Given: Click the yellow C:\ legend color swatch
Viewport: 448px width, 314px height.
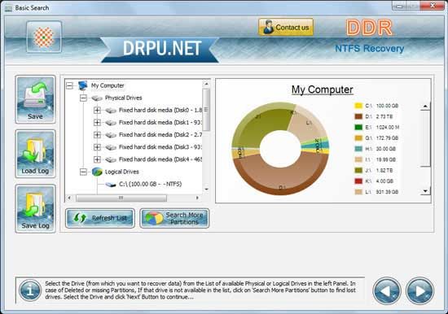Looking at the screenshot, I should tap(358, 106).
